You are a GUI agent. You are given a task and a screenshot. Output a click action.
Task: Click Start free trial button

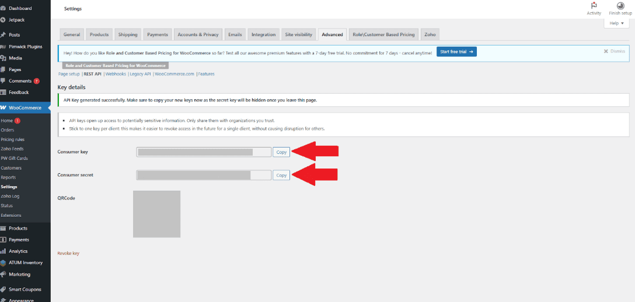coord(456,52)
